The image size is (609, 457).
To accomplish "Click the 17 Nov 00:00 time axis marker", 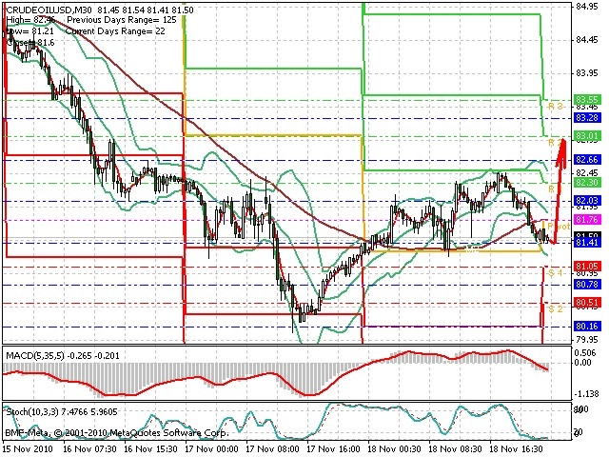I will pos(211,449).
